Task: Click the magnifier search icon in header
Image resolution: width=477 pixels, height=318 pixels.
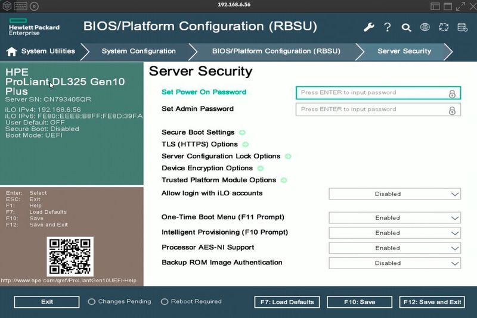Action: coord(406,27)
